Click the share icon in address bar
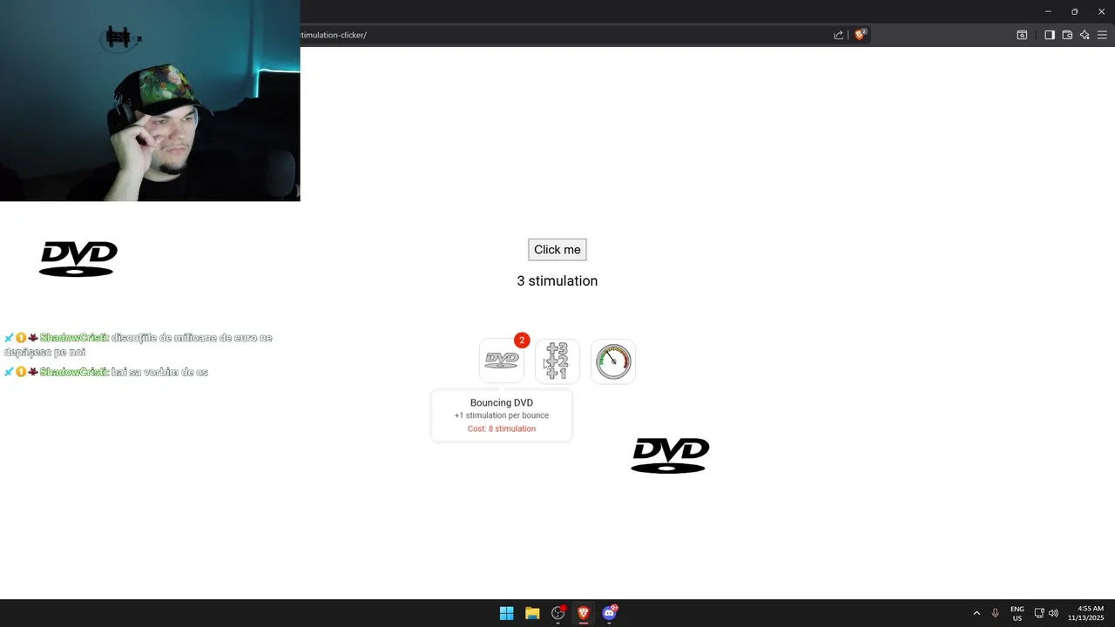The width and height of the screenshot is (1115, 627). pos(838,35)
